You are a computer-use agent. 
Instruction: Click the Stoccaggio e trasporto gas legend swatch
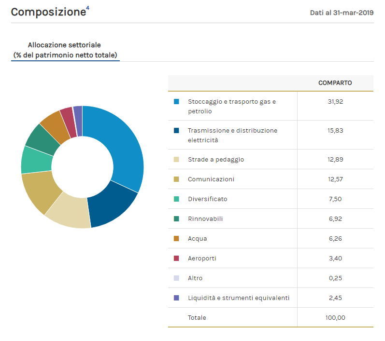(x=176, y=102)
